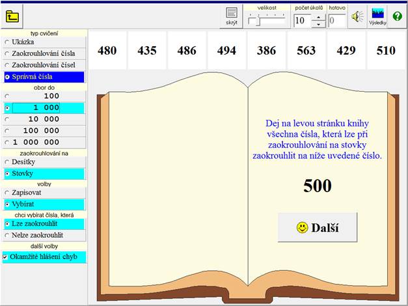Image resolution: width=408 pixels, height=306 pixels.
Task: Open the Výsledky results chart
Action: pos(377,16)
